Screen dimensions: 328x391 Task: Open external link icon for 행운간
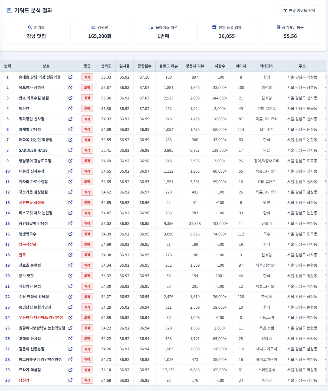click(70, 108)
